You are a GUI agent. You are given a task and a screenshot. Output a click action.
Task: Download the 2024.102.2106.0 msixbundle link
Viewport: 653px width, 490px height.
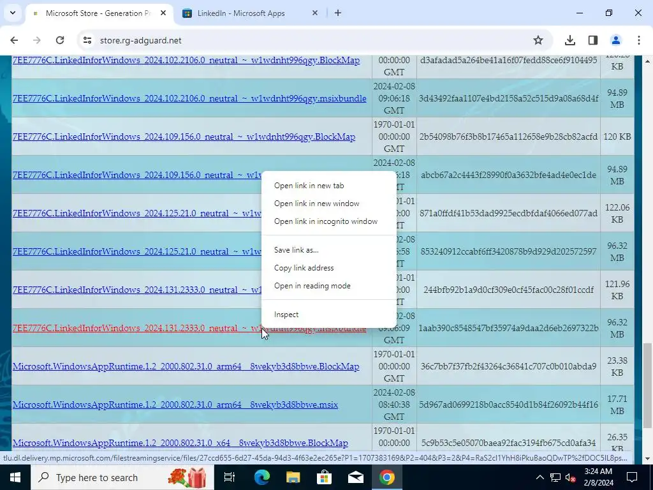tap(189, 99)
